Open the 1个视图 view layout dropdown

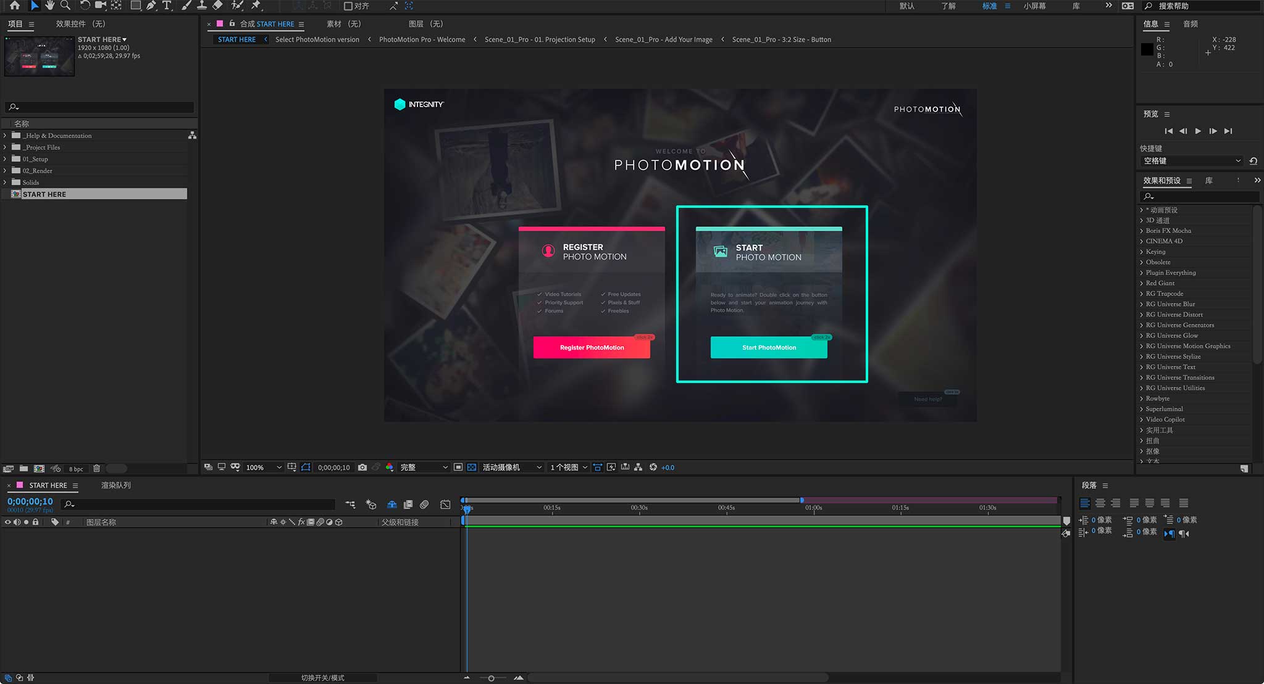[568, 468]
